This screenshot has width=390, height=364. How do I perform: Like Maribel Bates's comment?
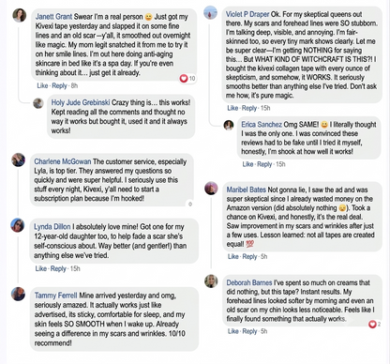233,257
